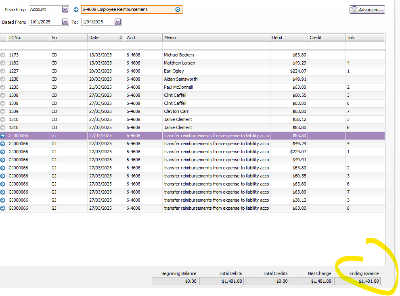Click the Advanced... button
Screen dimensions: 400x296
367,10
